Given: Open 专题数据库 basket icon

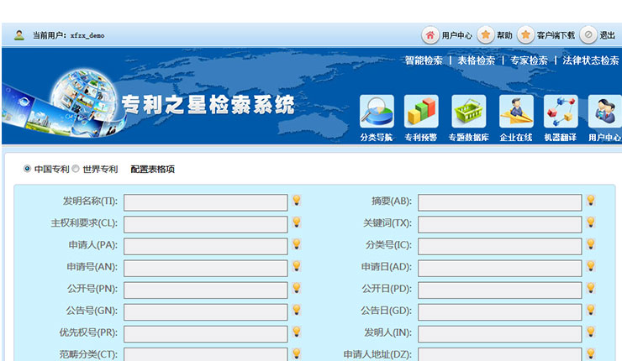Looking at the screenshot, I should coord(468,112).
